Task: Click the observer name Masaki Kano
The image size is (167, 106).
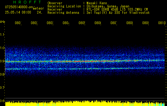Action: pyautogui.click(x=97, y=3)
